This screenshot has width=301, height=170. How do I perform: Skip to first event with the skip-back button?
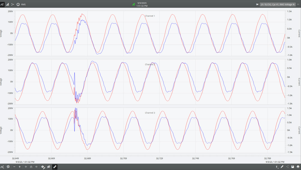coord(257,4)
